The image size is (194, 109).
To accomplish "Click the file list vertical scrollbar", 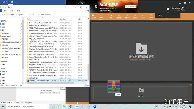I will [88, 72].
